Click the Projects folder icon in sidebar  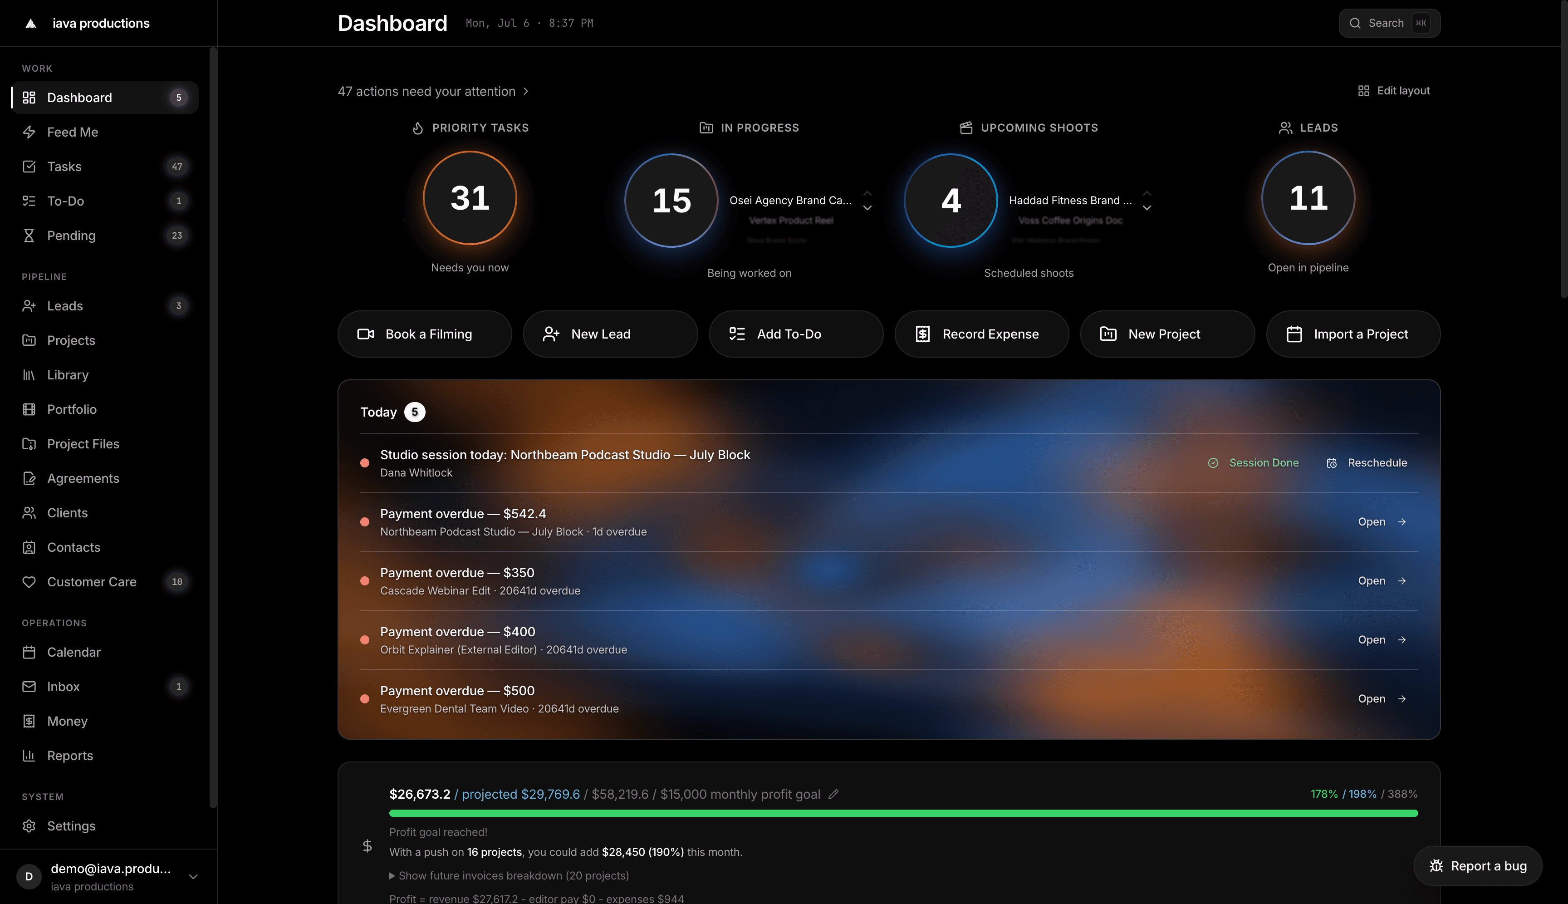pos(29,340)
